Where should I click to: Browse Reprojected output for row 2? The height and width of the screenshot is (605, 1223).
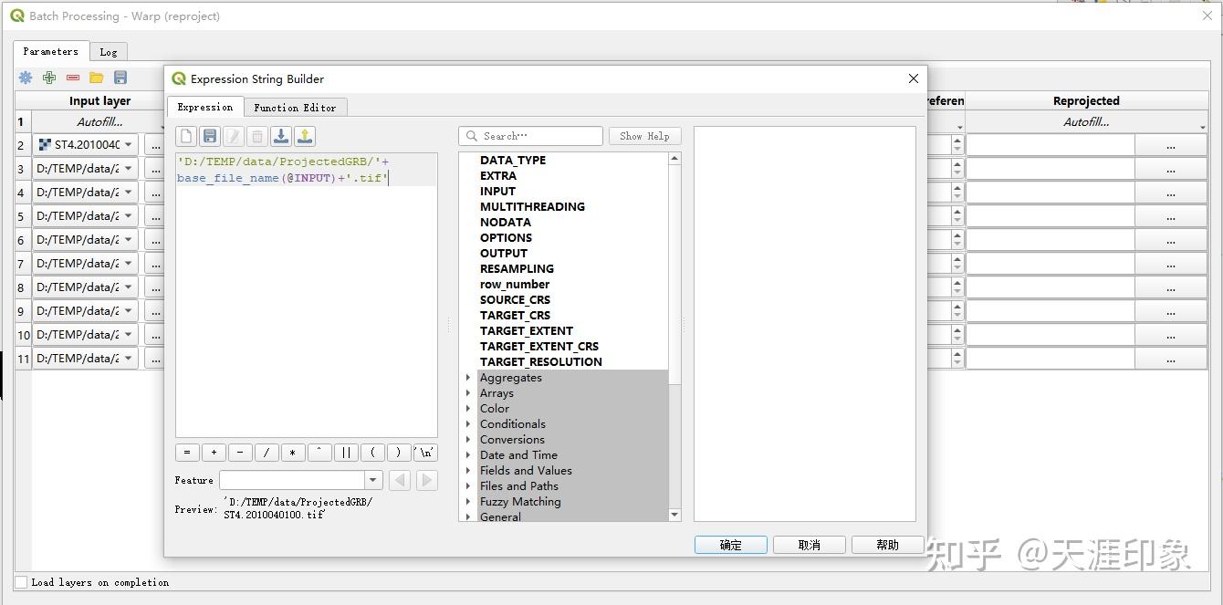[1171, 145]
